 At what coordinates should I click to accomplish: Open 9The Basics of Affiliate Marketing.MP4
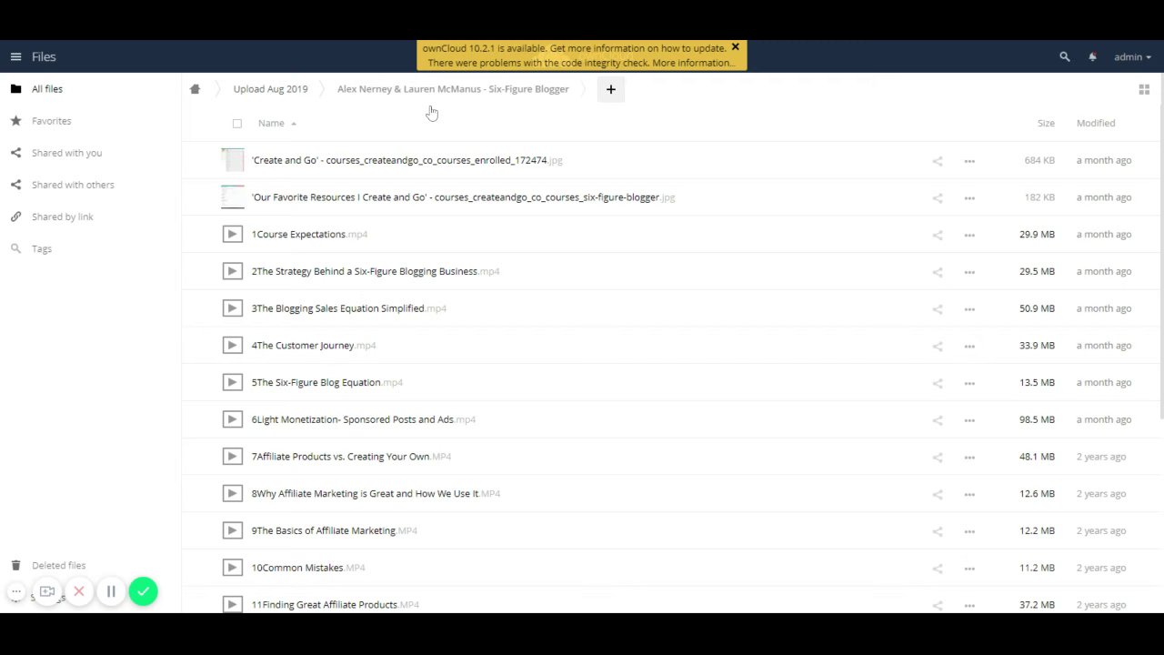[x=335, y=530]
